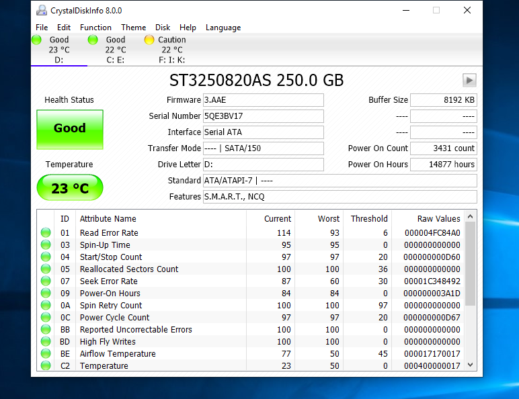Screen dimensions: 519x399
Task: Click the Firmware field 3.AAE
Action: (263, 100)
